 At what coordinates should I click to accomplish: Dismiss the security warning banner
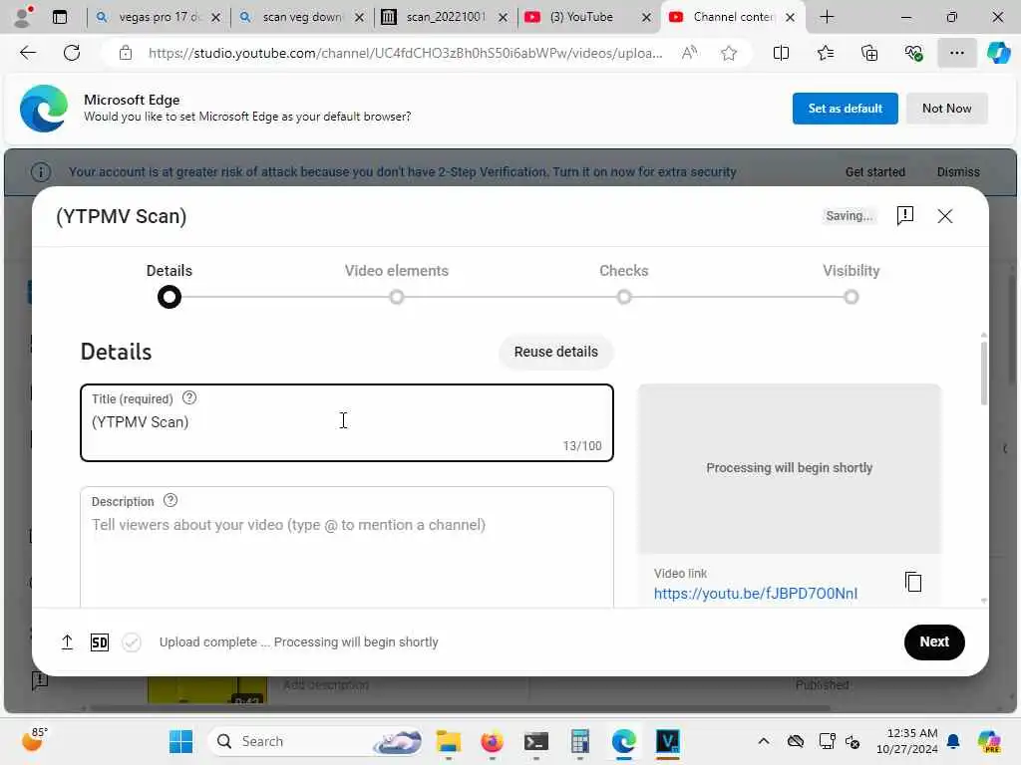click(x=958, y=171)
